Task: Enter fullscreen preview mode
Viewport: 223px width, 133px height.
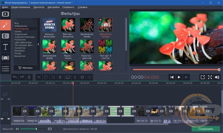Action: coord(210,77)
